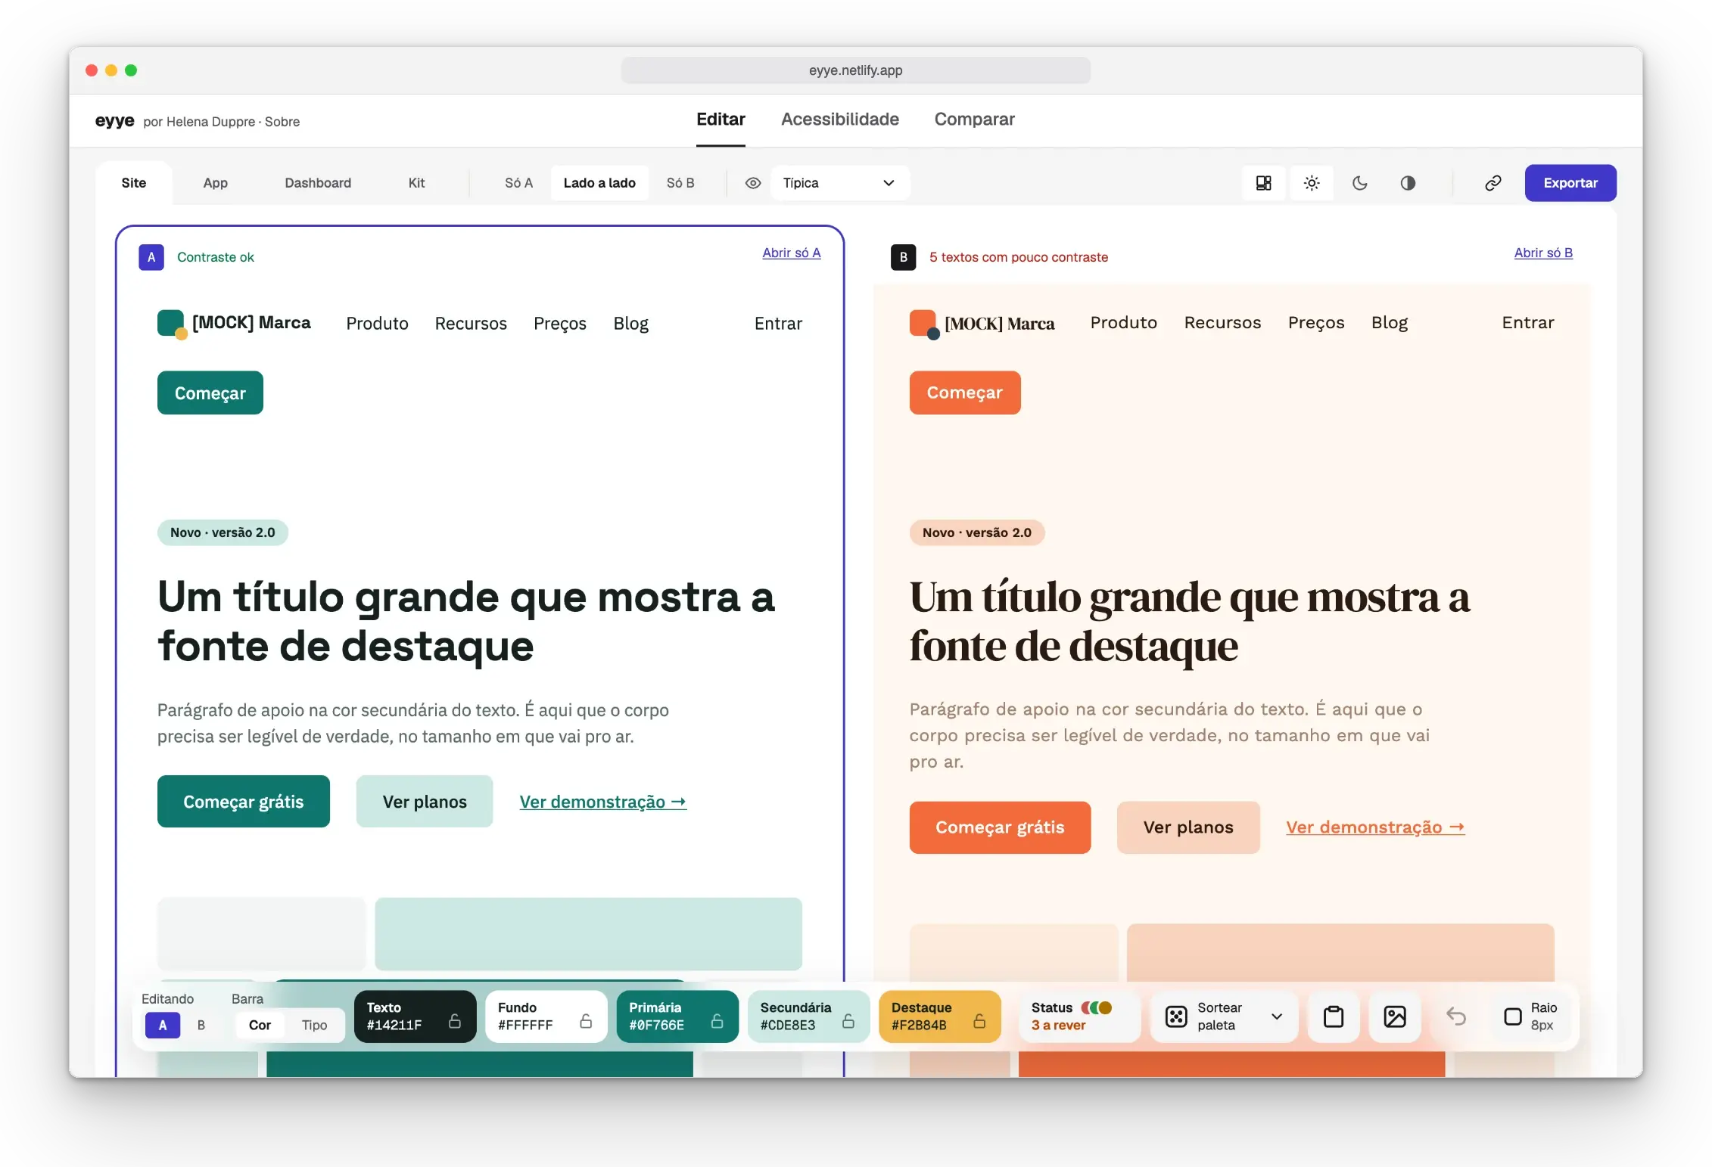The height and width of the screenshot is (1167, 1712).
Task: Toggle lock on Destaque color
Action: 979,1020
